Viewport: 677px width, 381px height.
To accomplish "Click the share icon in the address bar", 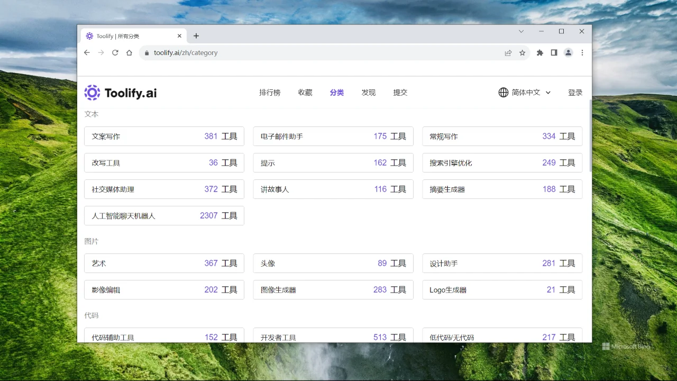I will pyautogui.click(x=508, y=52).
